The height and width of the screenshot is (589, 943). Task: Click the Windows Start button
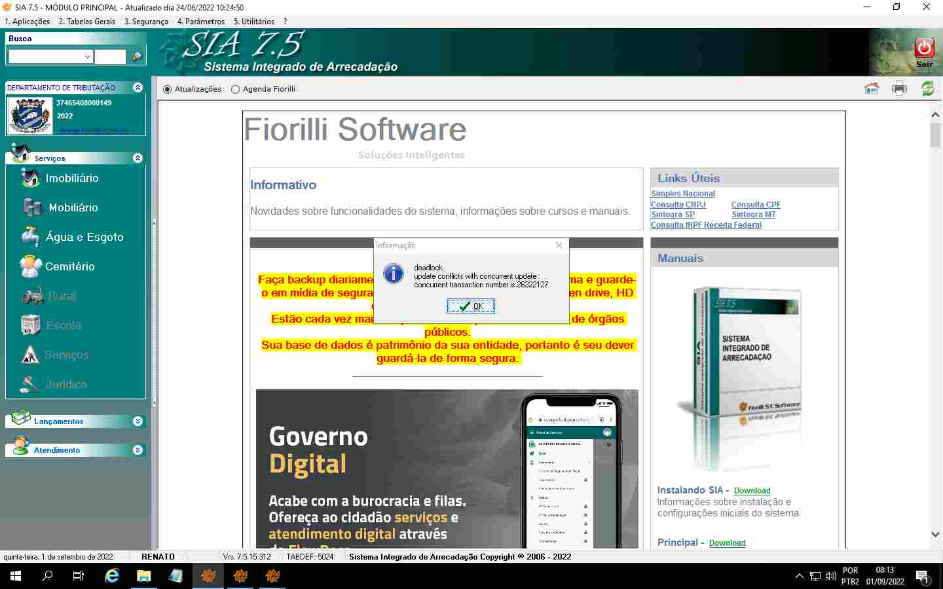(x=16, y=576)
